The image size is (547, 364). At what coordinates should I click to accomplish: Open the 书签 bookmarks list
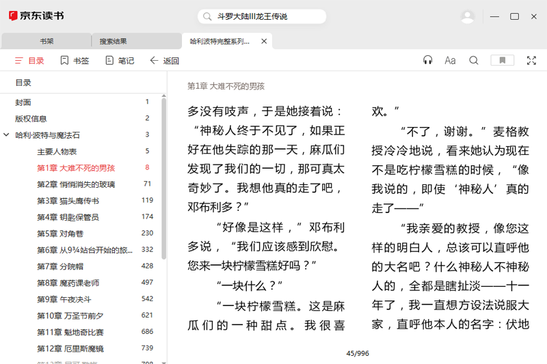(75, 61)
